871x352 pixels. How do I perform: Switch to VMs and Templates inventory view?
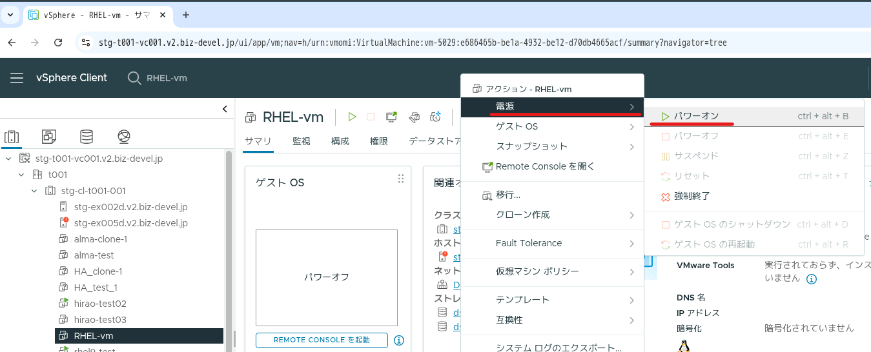(x=49, y=137)
